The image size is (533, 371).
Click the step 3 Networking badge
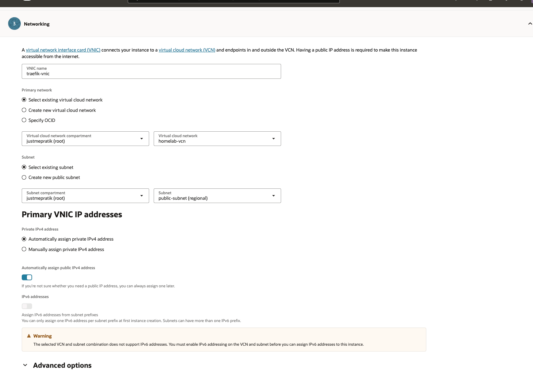pos(14,24)
